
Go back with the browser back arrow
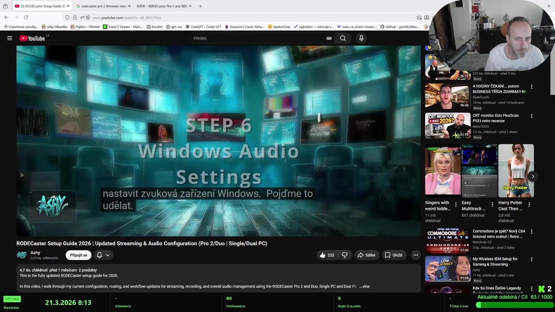click(x=7, y=17)
